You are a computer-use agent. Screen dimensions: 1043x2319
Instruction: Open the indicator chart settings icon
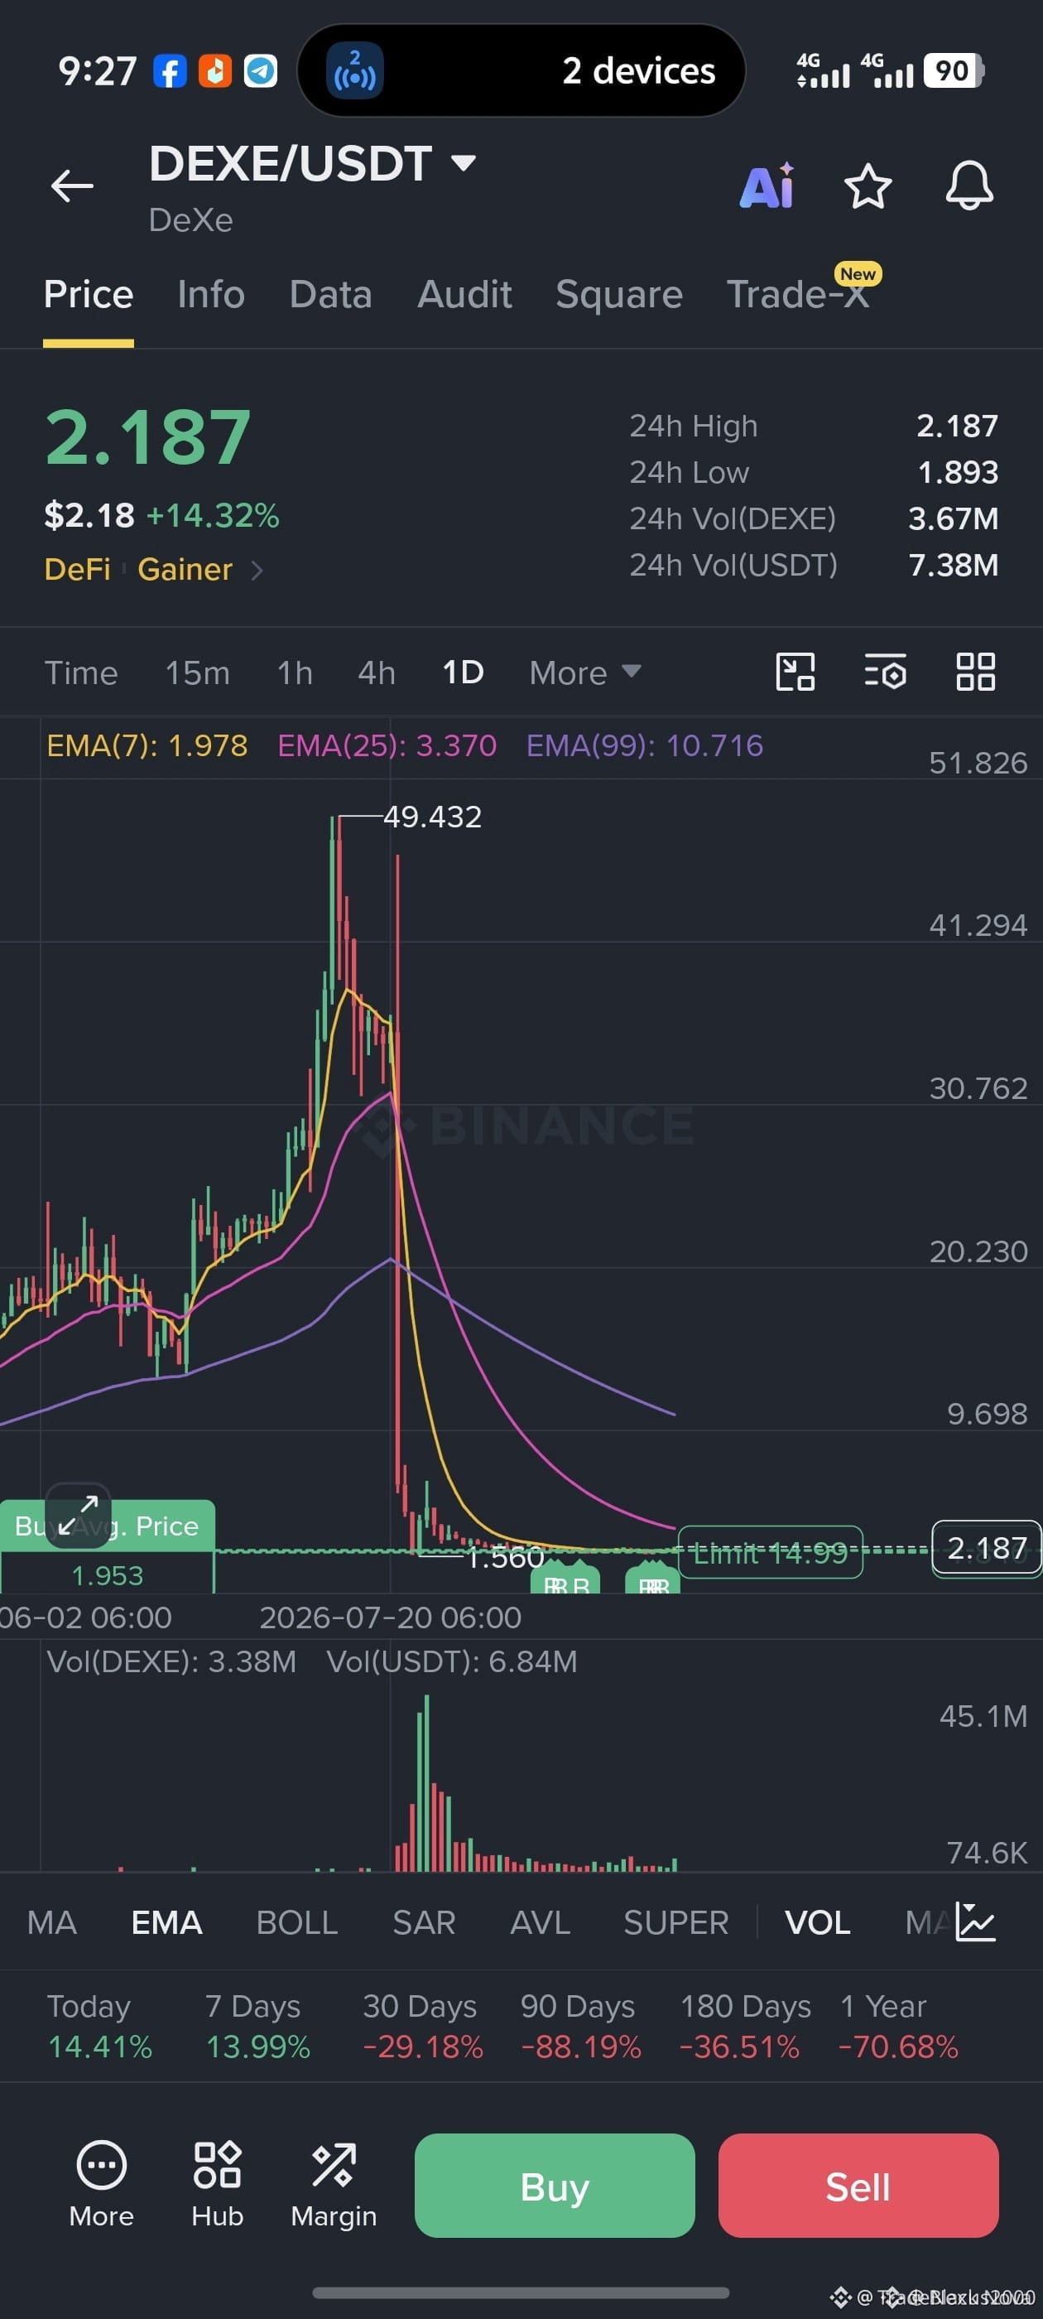point(975,1922)
